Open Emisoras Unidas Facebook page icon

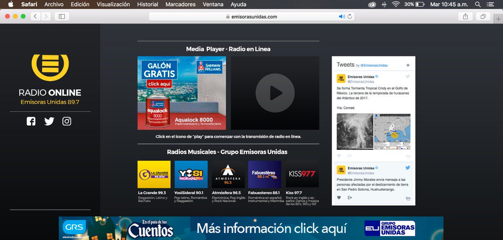[31, 121]
